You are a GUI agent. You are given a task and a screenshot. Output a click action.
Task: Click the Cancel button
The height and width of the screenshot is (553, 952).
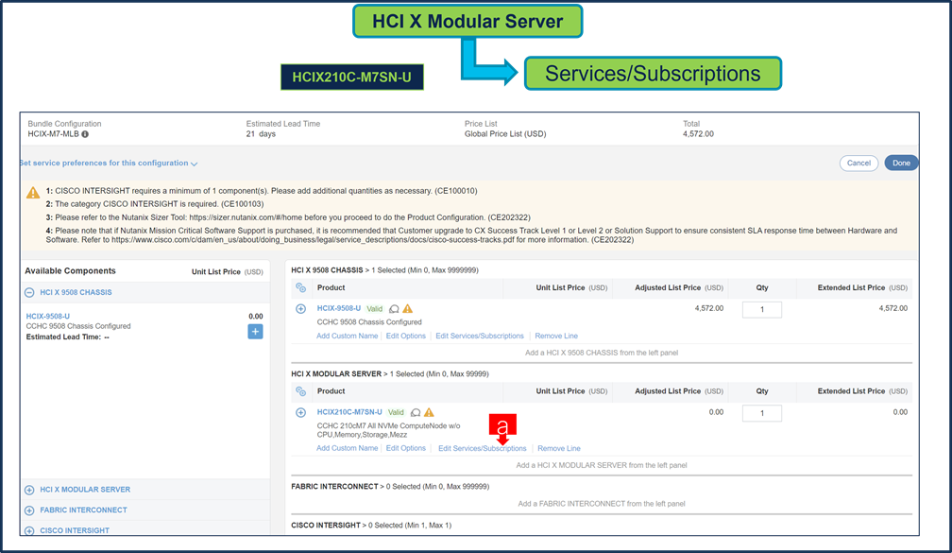tap(858, 163)
